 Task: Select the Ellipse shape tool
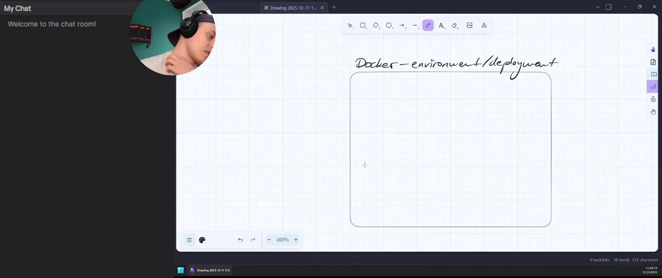389,25
